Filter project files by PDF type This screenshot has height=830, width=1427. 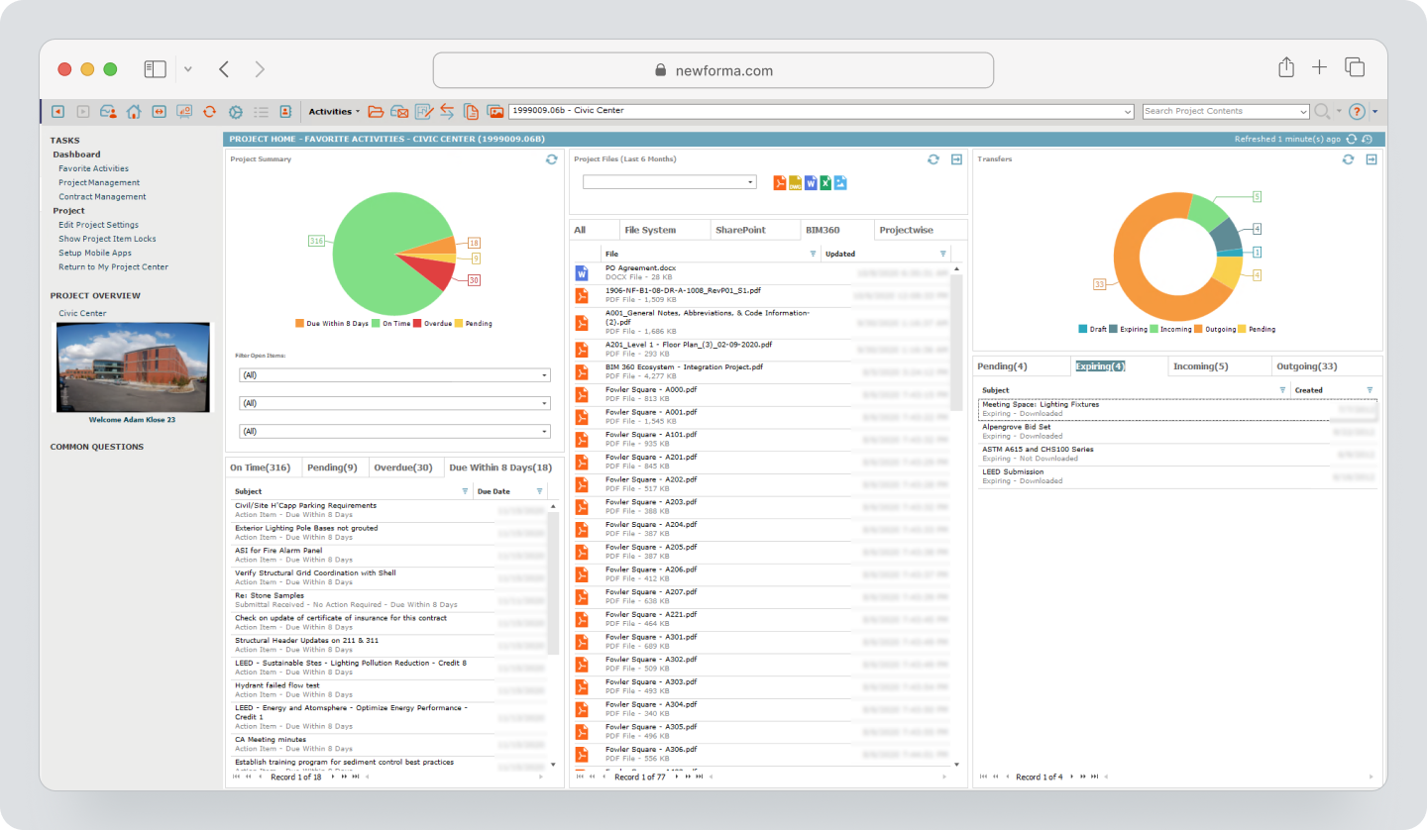click(779, 182)
